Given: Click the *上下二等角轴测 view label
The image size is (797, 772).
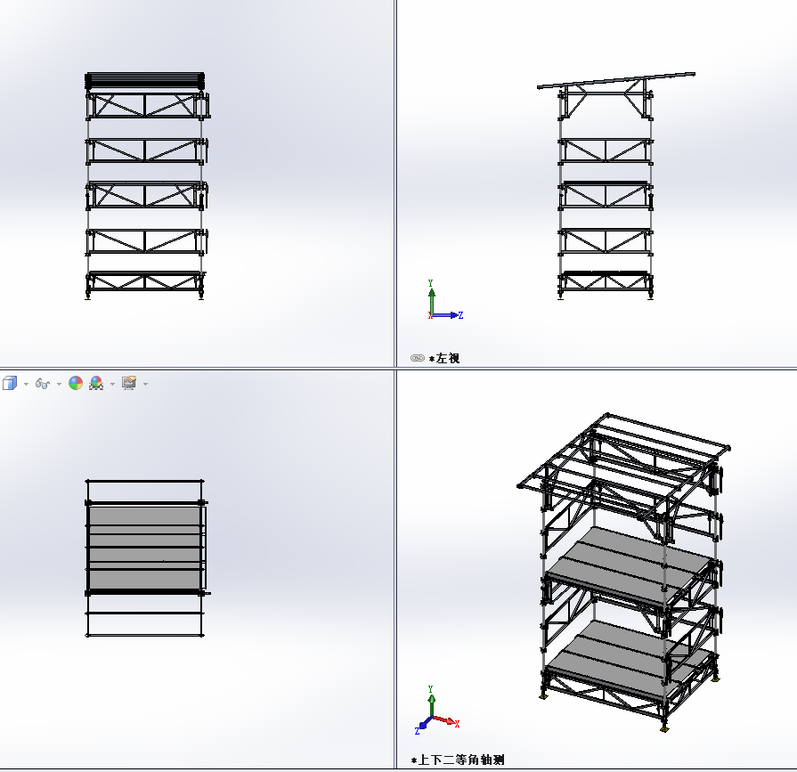Looking at the screenshot, I should tap(458, 760).
